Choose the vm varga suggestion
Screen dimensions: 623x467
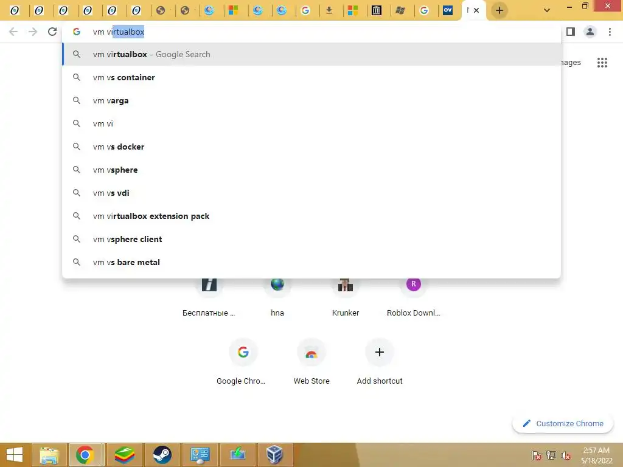(x=311, y=100)
